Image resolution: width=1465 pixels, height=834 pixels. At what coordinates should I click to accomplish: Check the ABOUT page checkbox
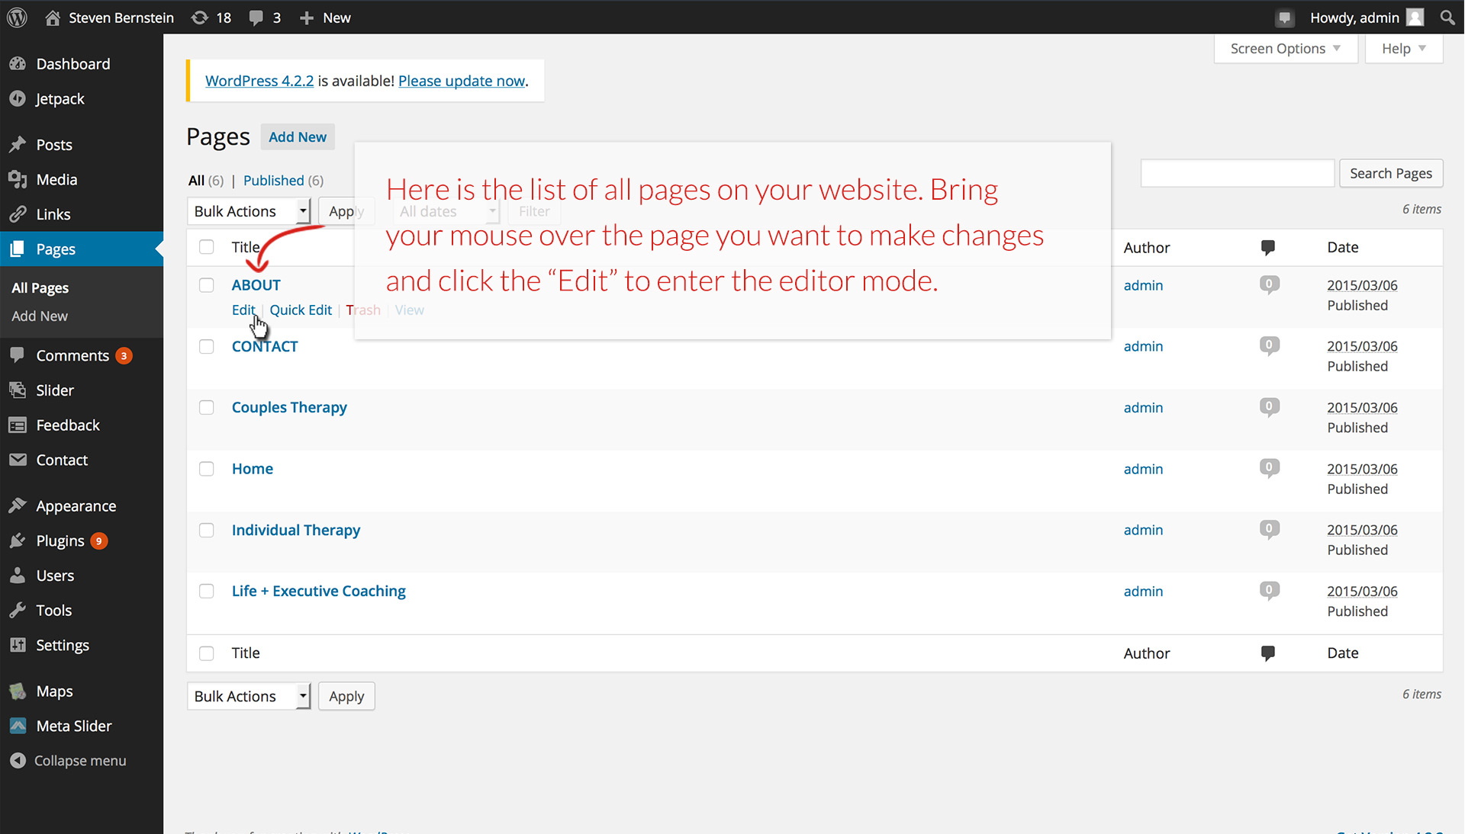coord(206,285)
